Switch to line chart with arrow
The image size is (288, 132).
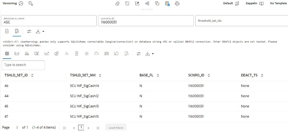(47, 54)
